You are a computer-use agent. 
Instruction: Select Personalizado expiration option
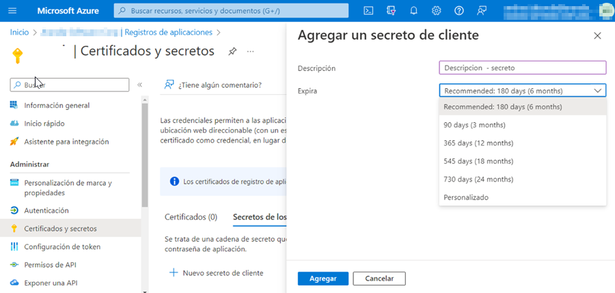pos(466,197)
